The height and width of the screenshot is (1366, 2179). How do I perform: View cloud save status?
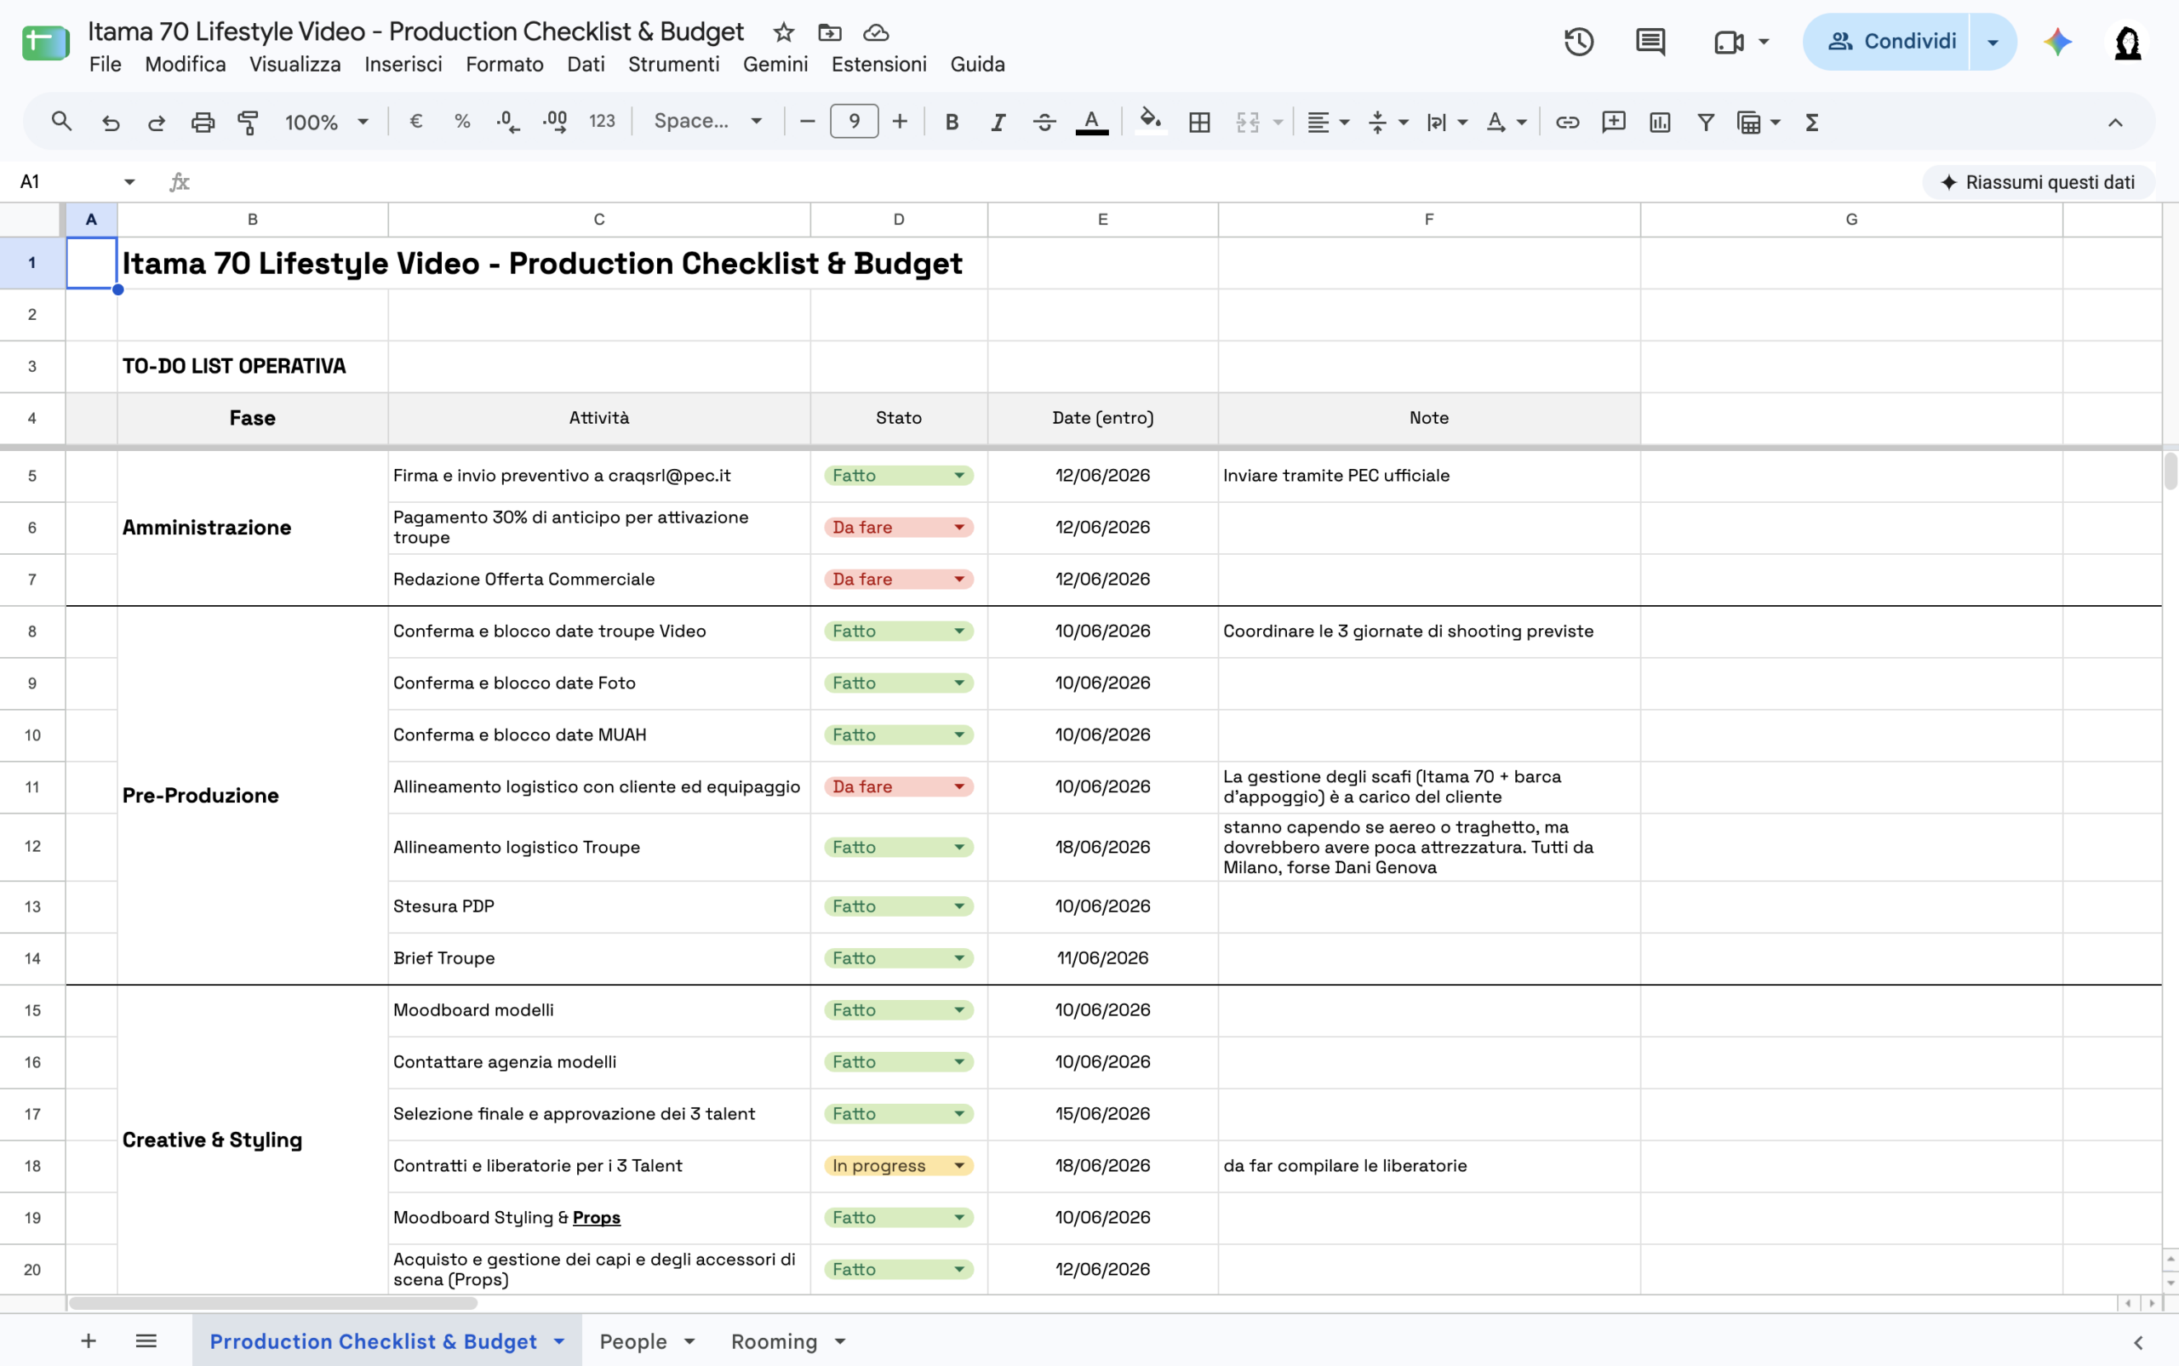point(875,32)
